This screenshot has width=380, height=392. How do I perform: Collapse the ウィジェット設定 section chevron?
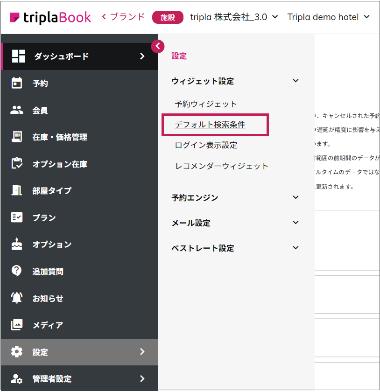click(295, 81)
